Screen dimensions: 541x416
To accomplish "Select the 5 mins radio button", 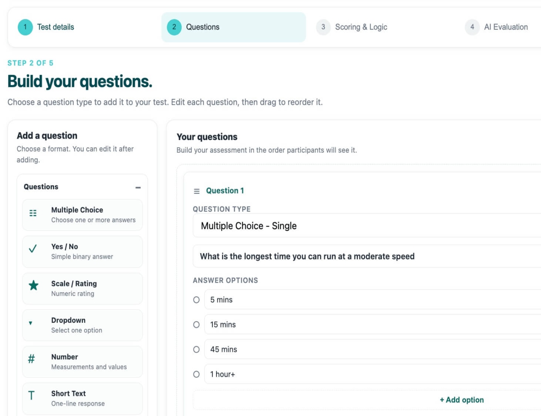I will click(197, 300).
